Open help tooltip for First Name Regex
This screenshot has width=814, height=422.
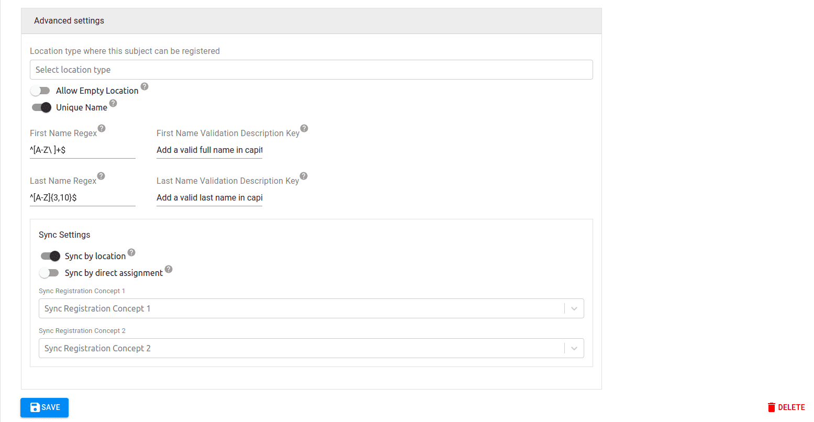(102, 128)
